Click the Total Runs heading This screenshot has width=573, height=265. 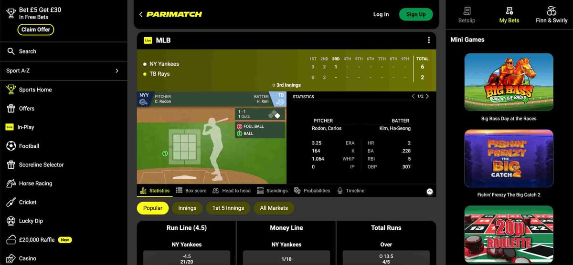click(386, 228)
